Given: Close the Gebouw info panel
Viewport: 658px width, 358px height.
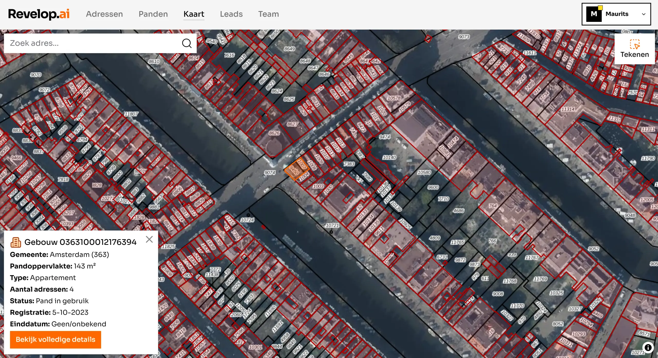Looking at the screenshot, I should pyautogui.click(x=149, y=239).
